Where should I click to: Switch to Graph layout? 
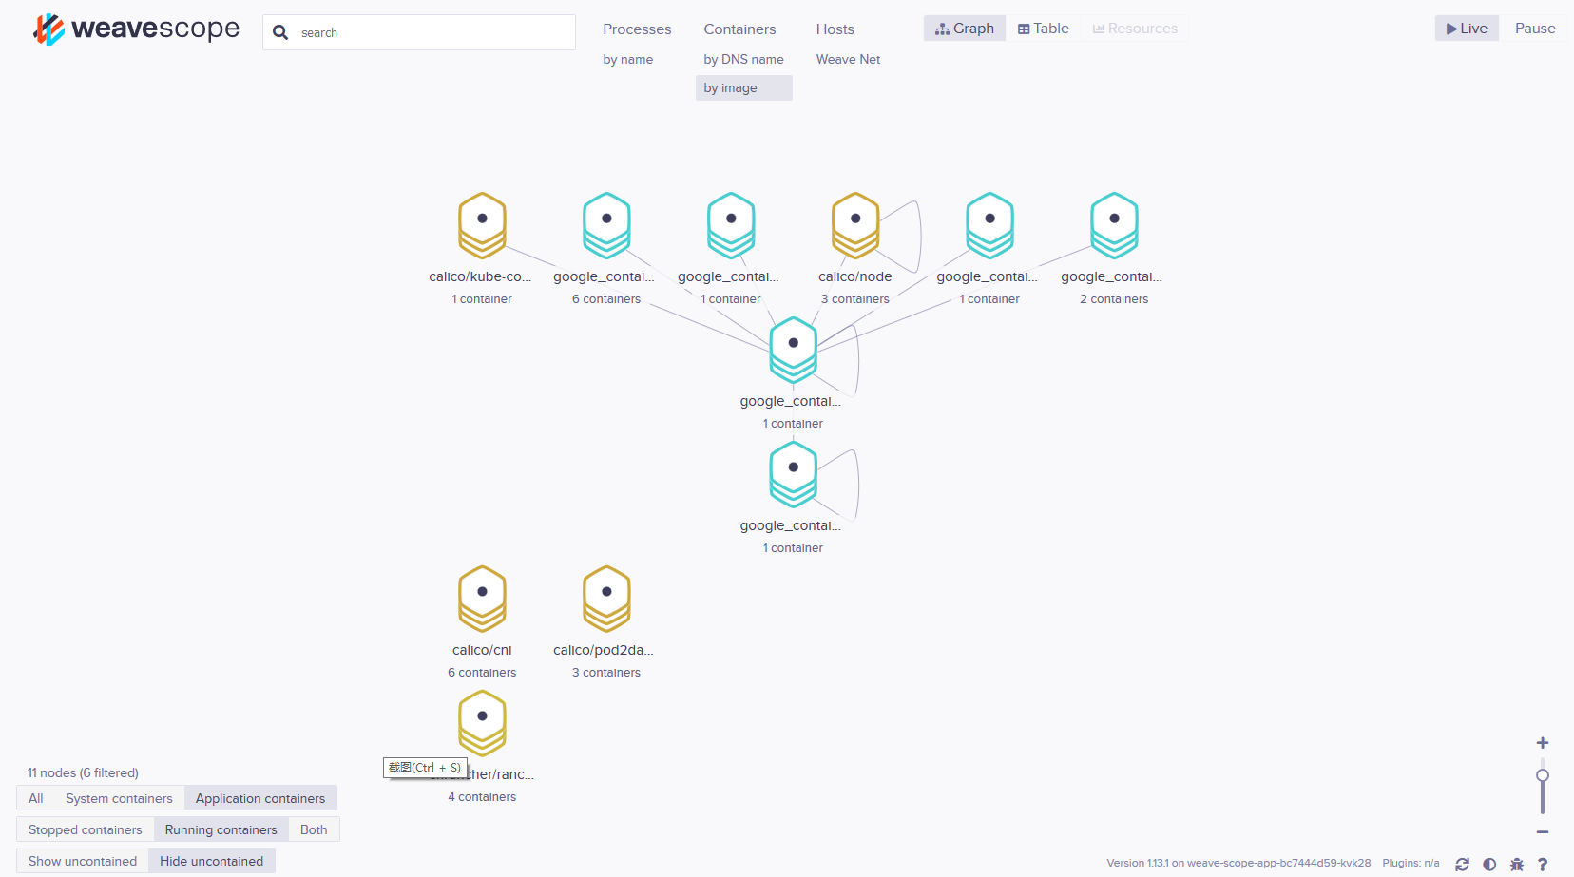[965, 29]
